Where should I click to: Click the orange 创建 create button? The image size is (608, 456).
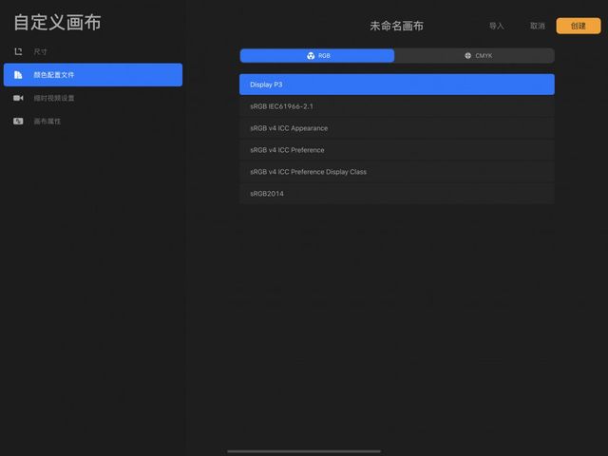pyautogui.click(x=579, y=26)
